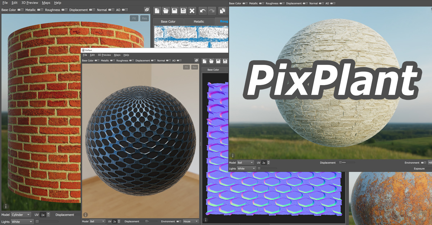432x225 pixels.
Task: Create a new project via New document icon
Action: click(x=157, y=11)
